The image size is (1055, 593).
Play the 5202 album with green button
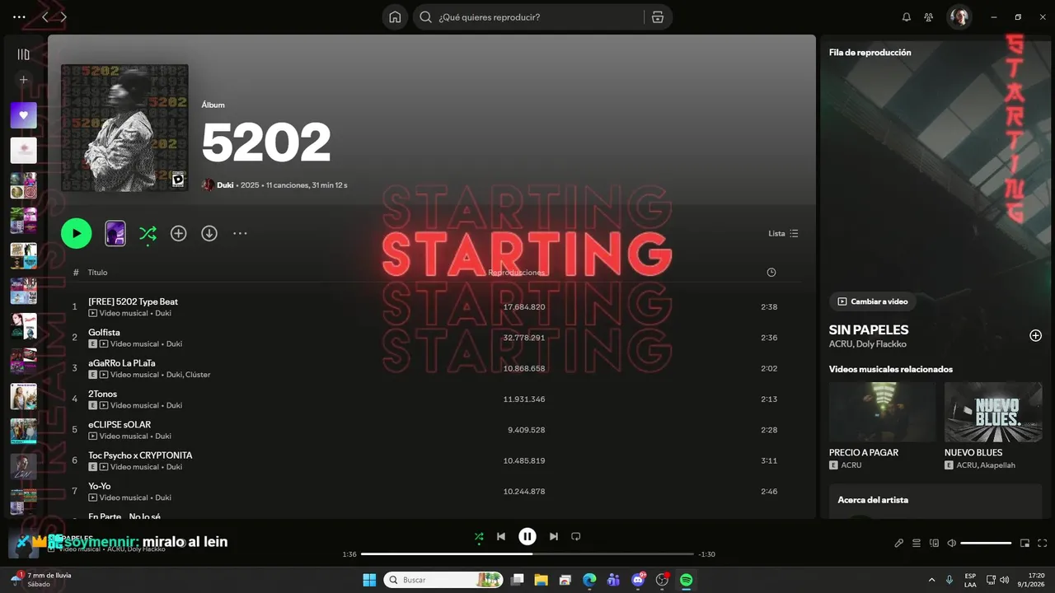coord(77,234)
